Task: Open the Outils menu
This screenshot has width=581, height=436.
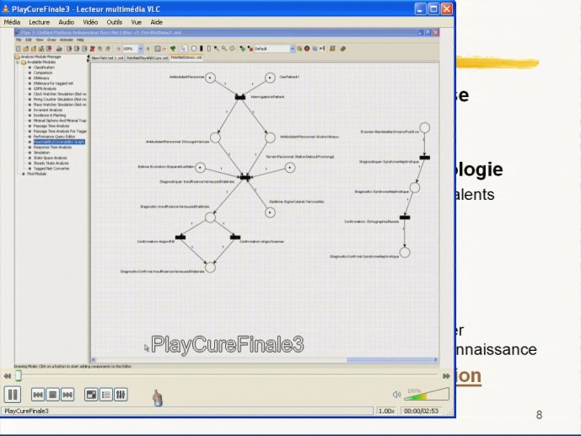Action: pos(115,22)
